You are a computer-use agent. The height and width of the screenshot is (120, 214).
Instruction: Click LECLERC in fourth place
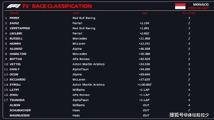16,34
